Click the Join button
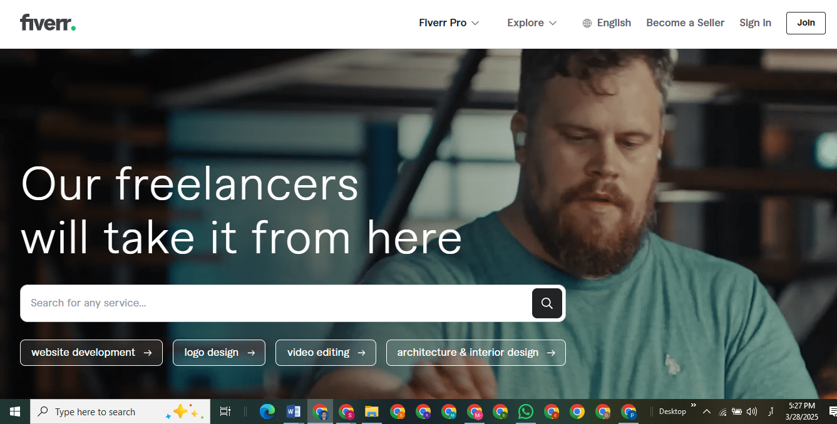837x424 pixels. [806, 23]
